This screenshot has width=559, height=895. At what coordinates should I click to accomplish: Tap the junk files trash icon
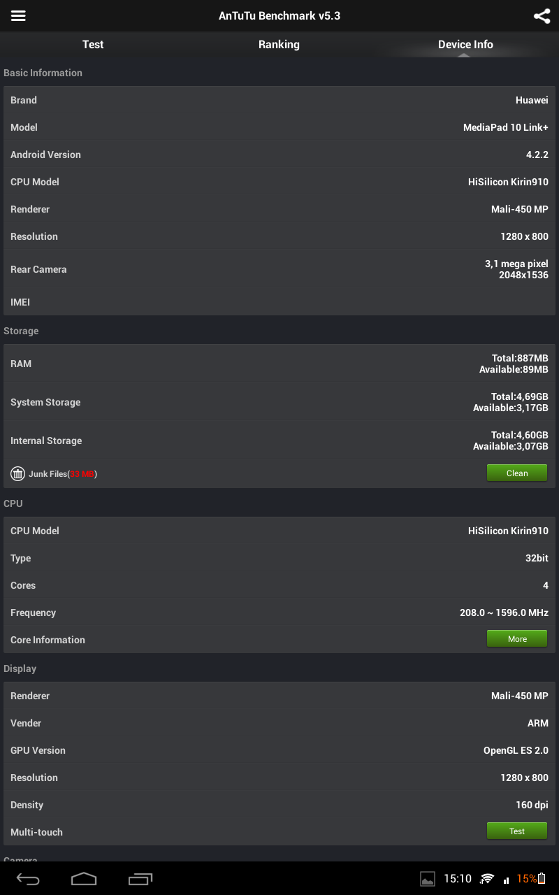[x=17, y=474]
